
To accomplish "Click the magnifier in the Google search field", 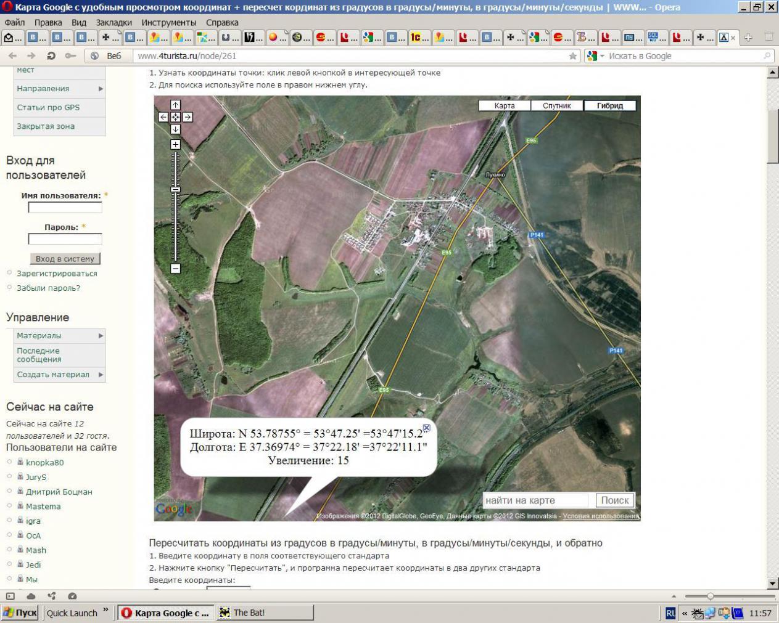I will click(767, 56).
